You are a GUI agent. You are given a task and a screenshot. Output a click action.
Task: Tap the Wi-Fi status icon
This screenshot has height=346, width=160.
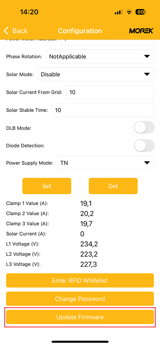click(x=128, y=12)
